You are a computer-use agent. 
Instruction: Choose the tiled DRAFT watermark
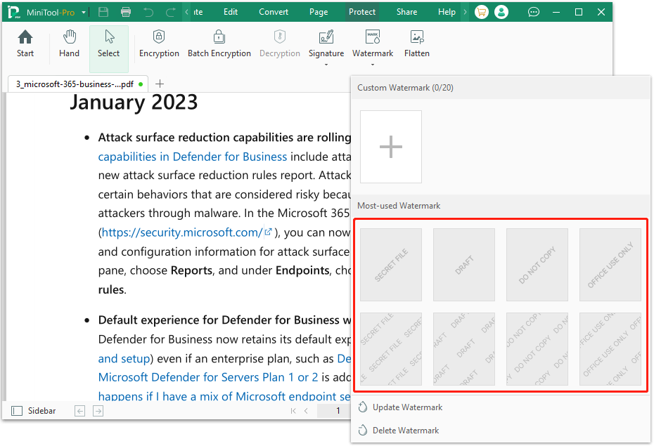pyautogui.click(x=464, y=349)
